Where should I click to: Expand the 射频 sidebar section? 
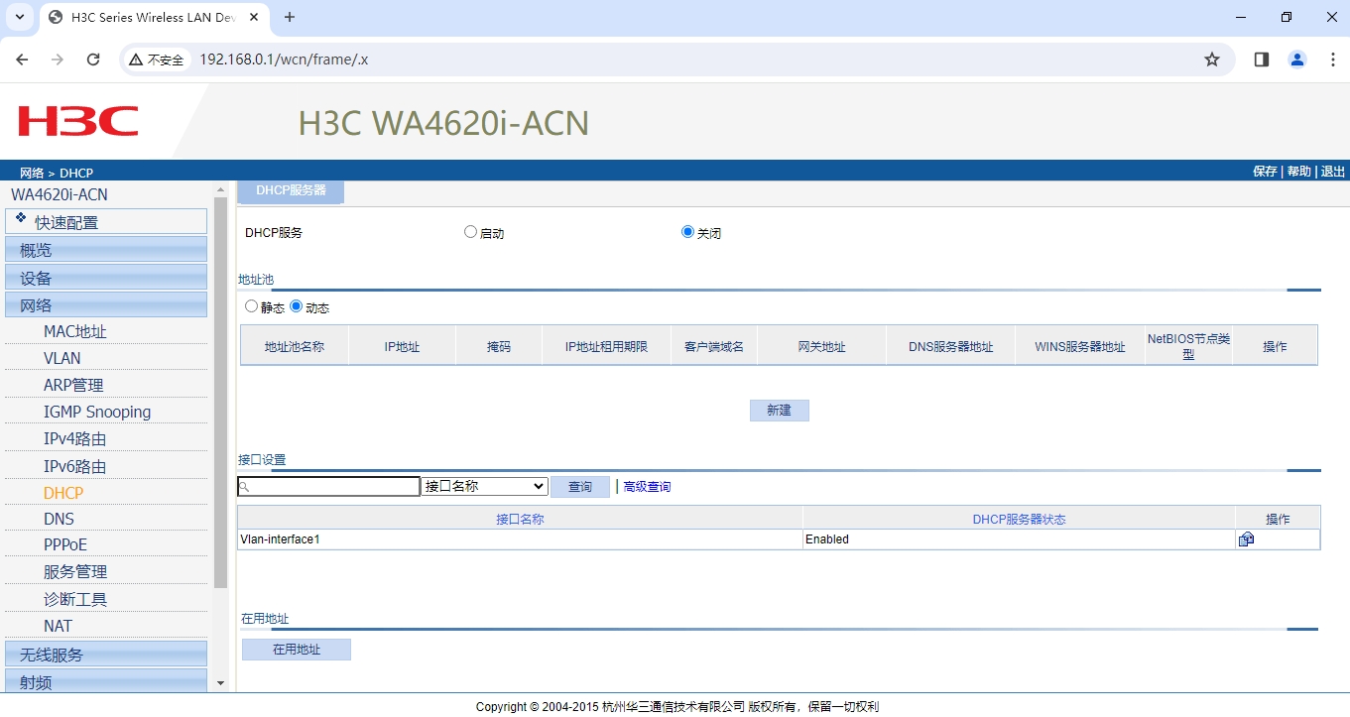point(106,681)
